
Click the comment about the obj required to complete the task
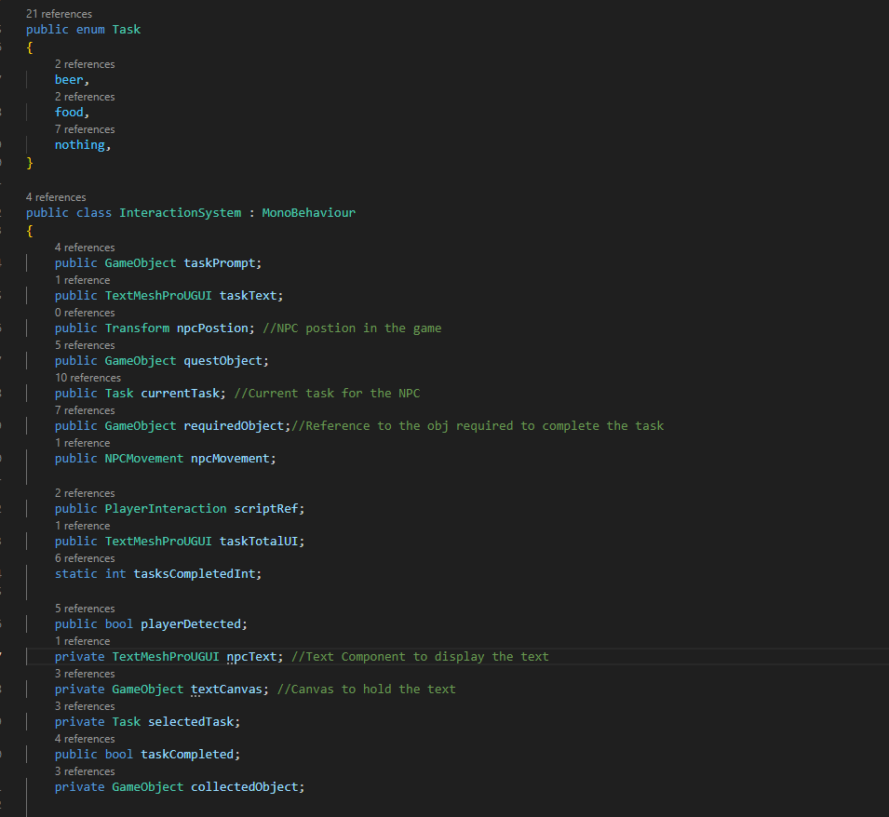478,426
